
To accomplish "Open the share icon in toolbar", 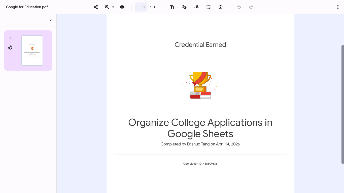I will (x=96, y=7).
